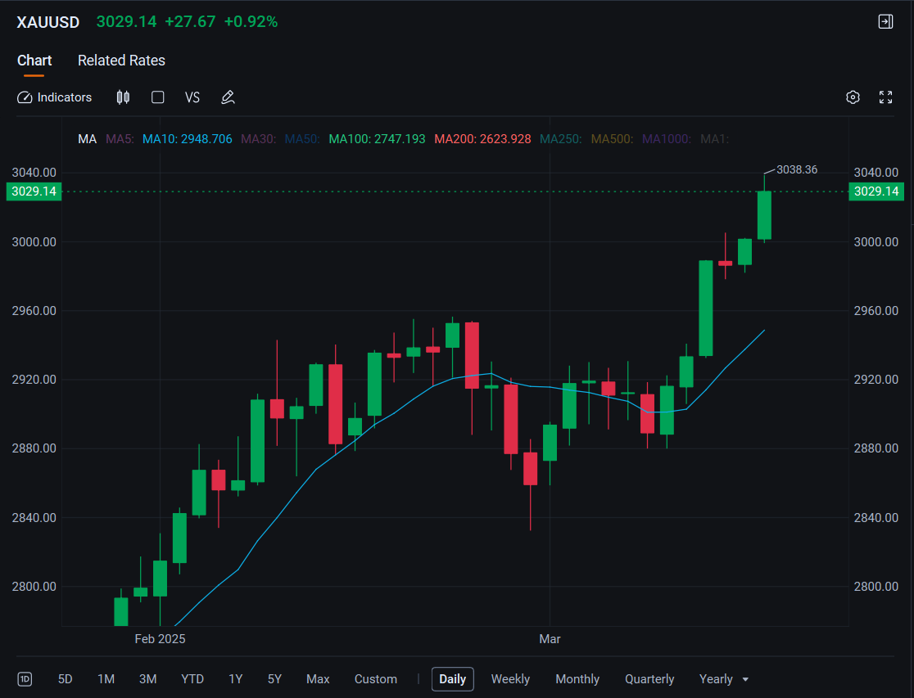
Task: Click the right 3029.14 price tag
Action: pyautogui.click(x=876, y=191)
